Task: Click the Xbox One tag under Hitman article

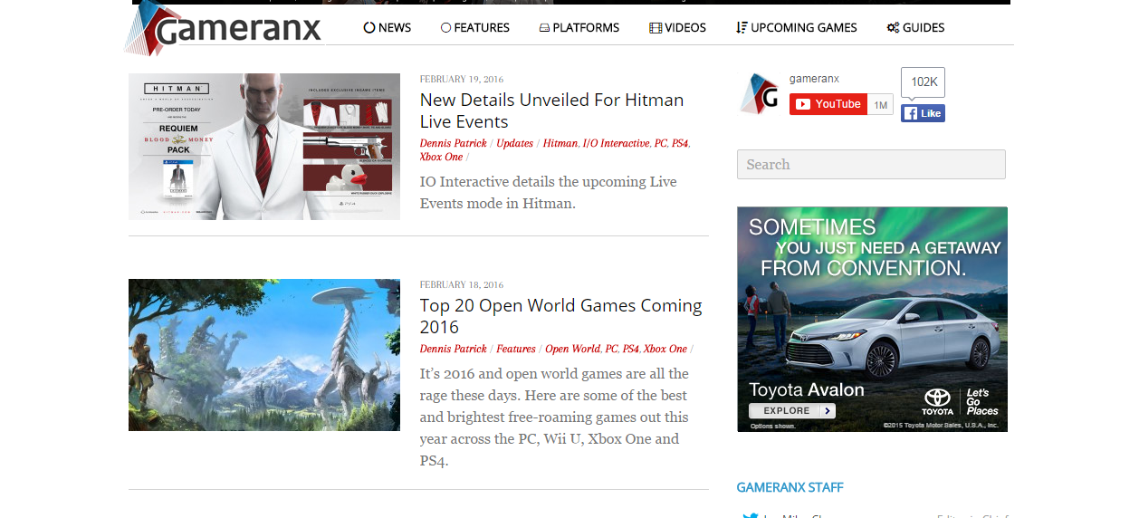Action: click(x=441, y=157)
